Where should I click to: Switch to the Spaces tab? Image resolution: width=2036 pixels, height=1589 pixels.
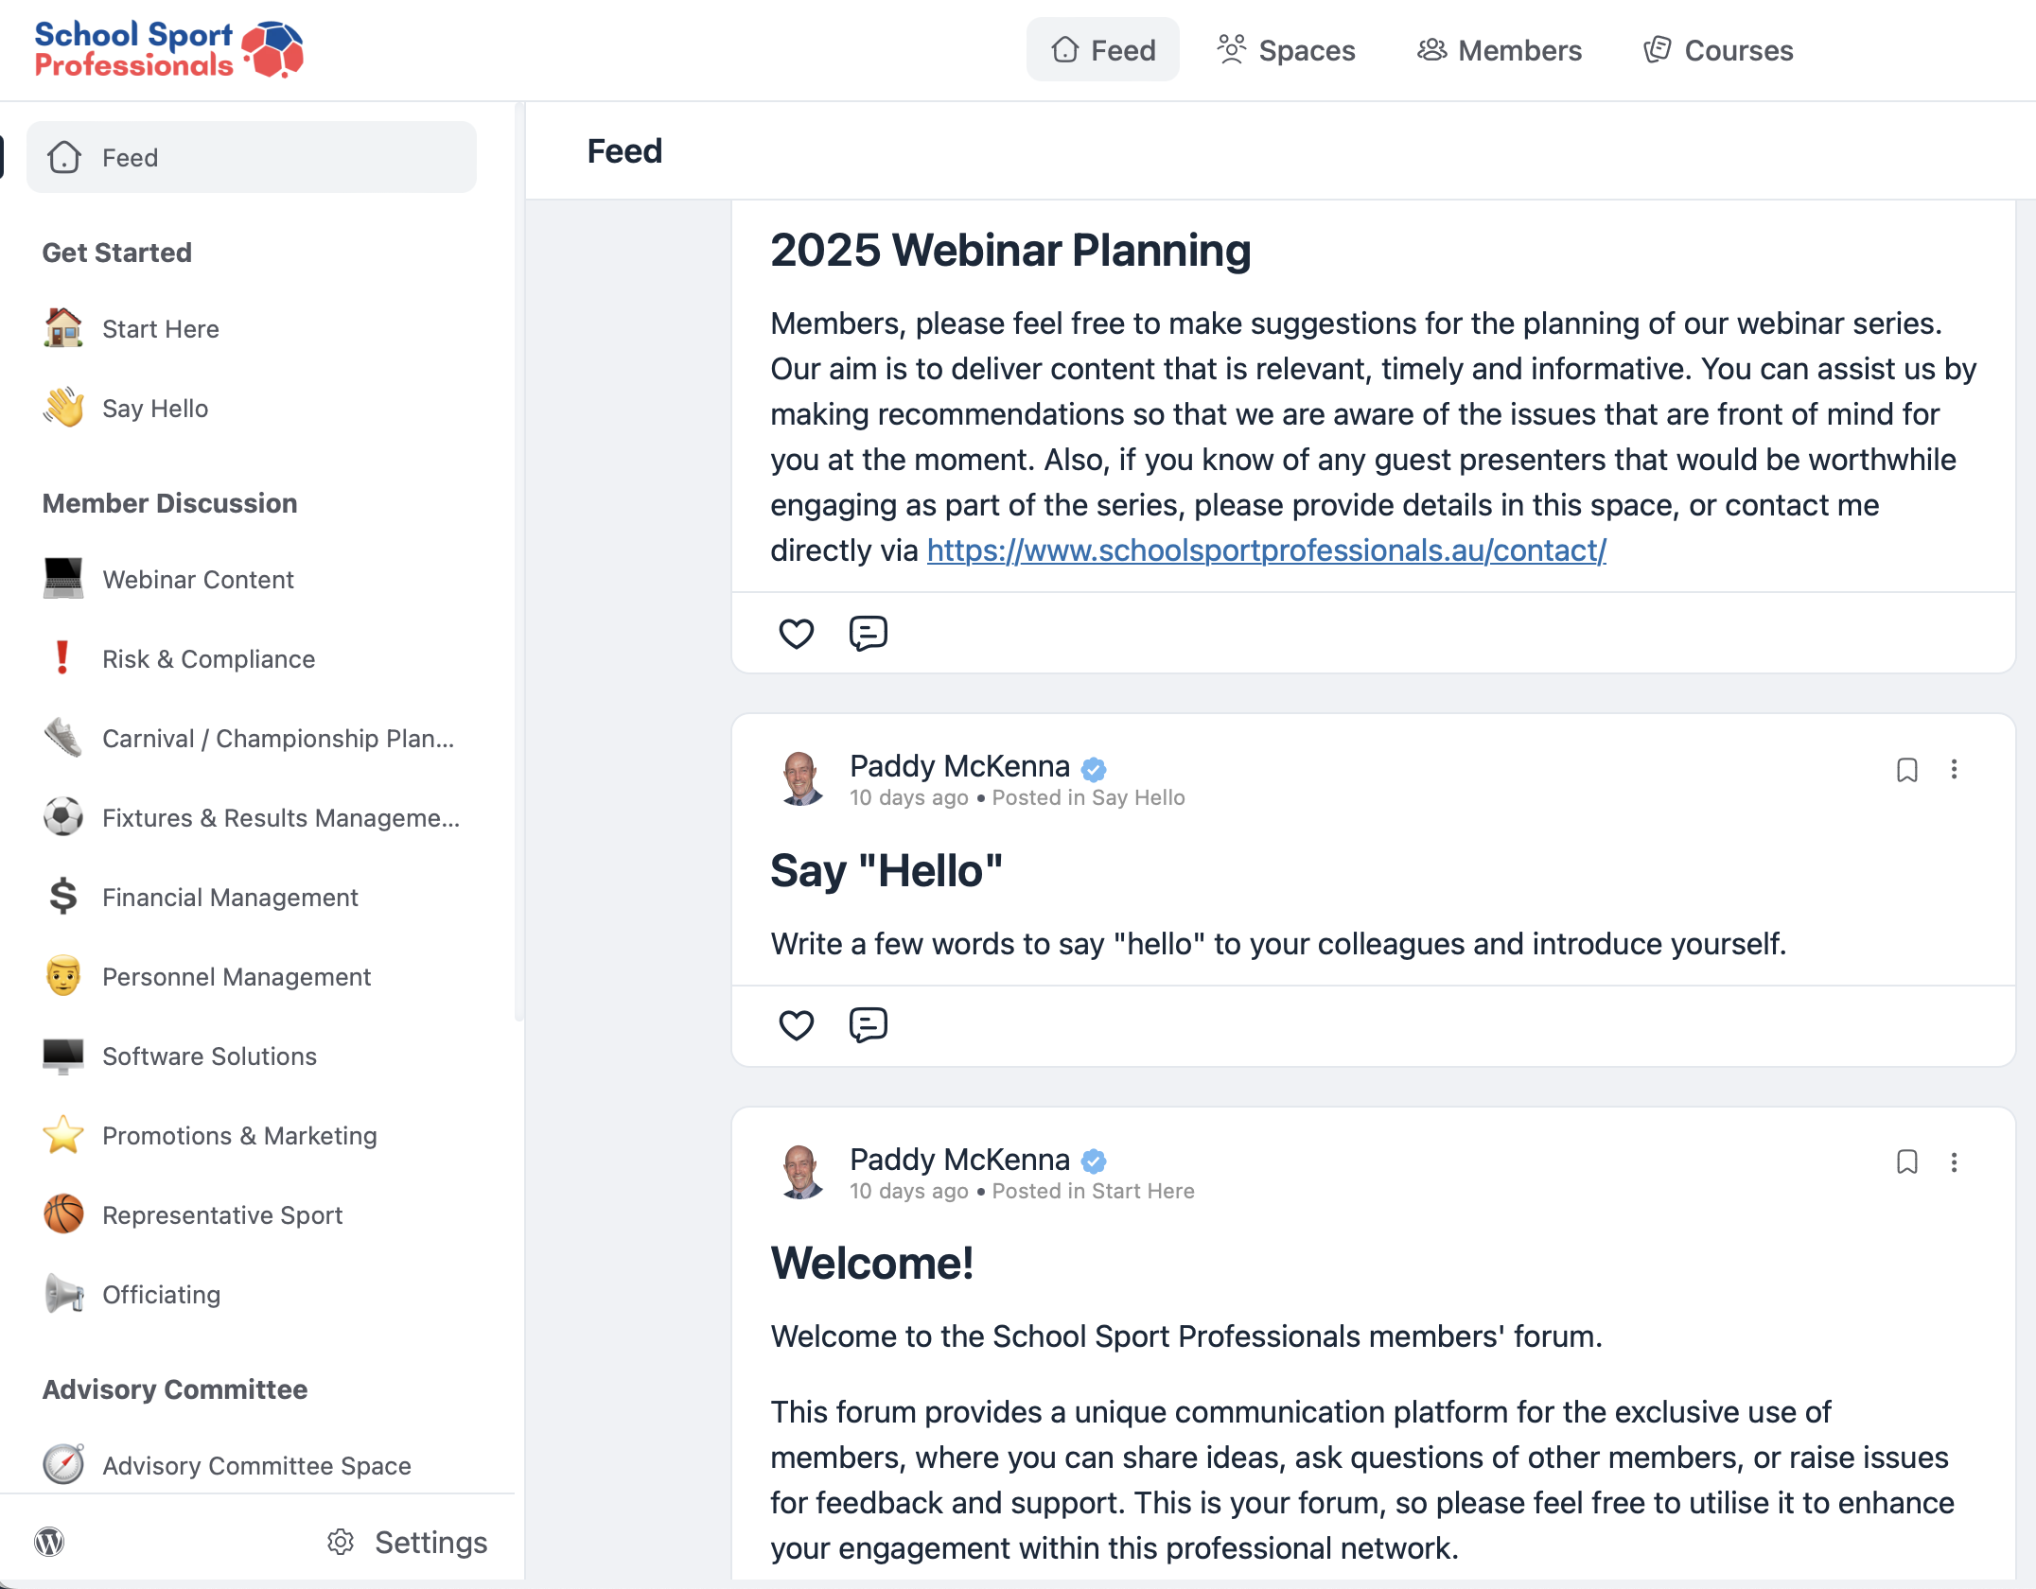click(1287, 50)
